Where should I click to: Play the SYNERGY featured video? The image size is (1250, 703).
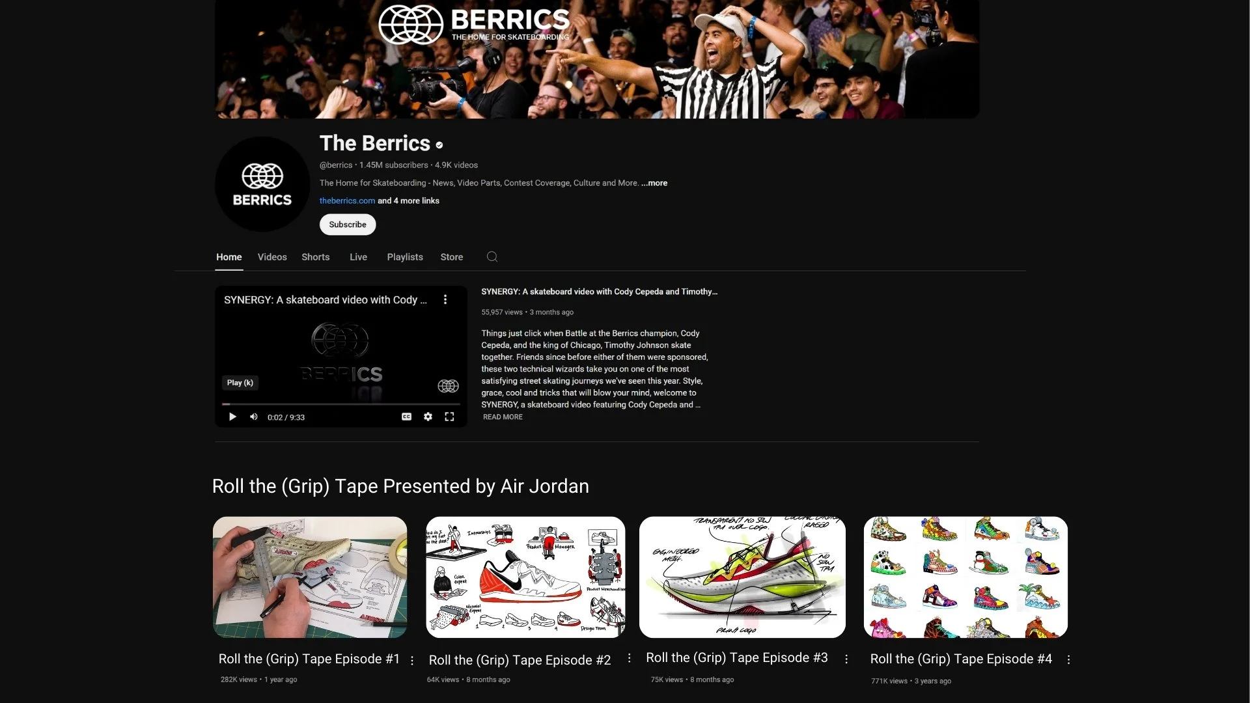point(232,417)
